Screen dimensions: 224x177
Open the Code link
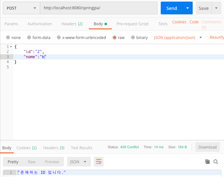click(194, 22)
